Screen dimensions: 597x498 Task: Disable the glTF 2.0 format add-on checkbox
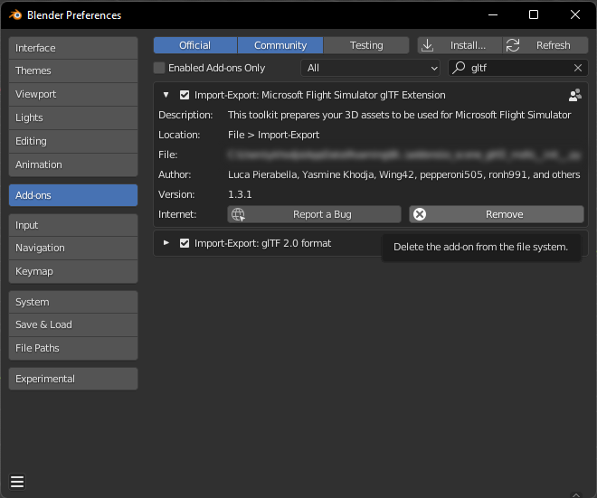tap(185, 243)
